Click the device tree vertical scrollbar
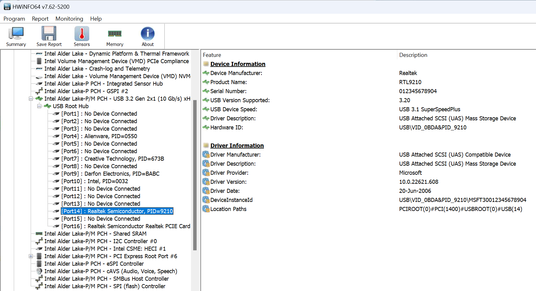 tap(195, 175)
